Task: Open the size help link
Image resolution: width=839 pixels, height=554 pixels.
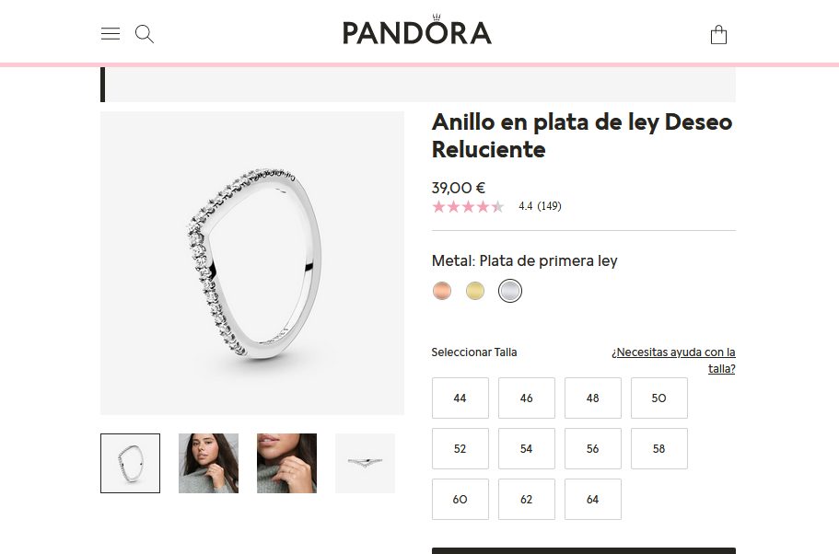Action: click(x=673, y=361)
